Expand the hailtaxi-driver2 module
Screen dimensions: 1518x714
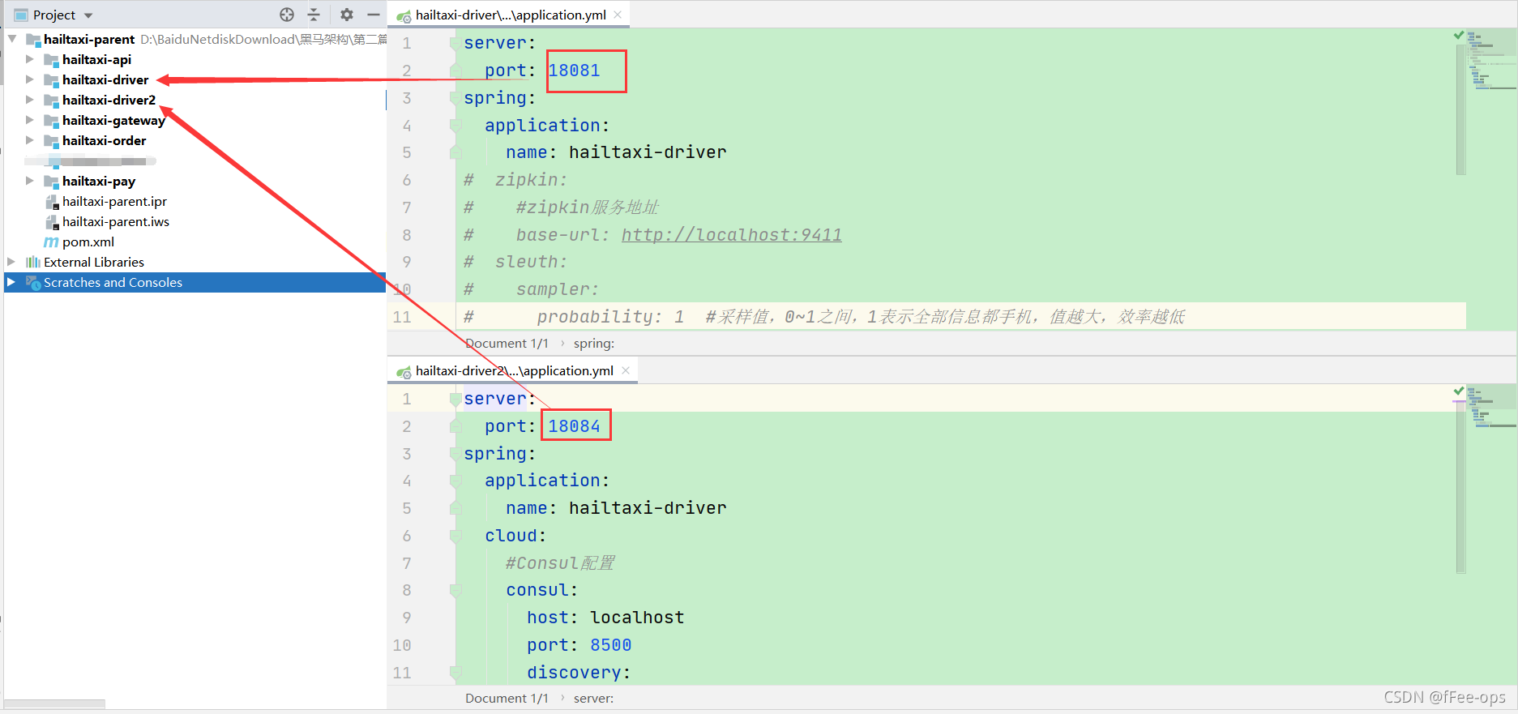(30, 100)
